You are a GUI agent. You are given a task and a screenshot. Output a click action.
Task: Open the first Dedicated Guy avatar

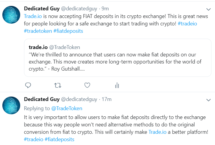point(11,14)
